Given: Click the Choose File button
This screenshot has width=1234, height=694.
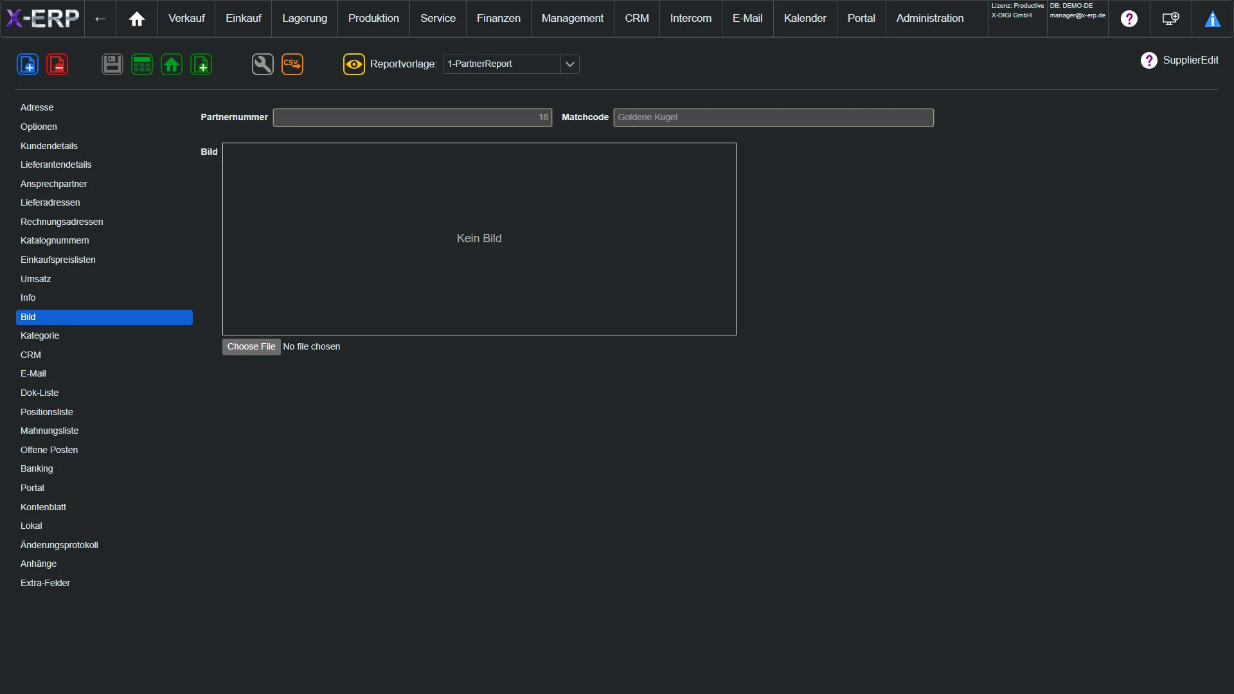Looking at the screenshot, I should pos(251,347).
